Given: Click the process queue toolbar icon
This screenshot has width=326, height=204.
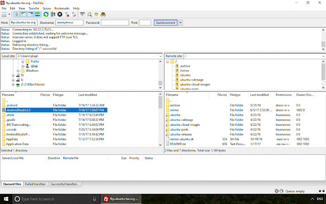Looking at the screenshot, I should pos(53,14).
